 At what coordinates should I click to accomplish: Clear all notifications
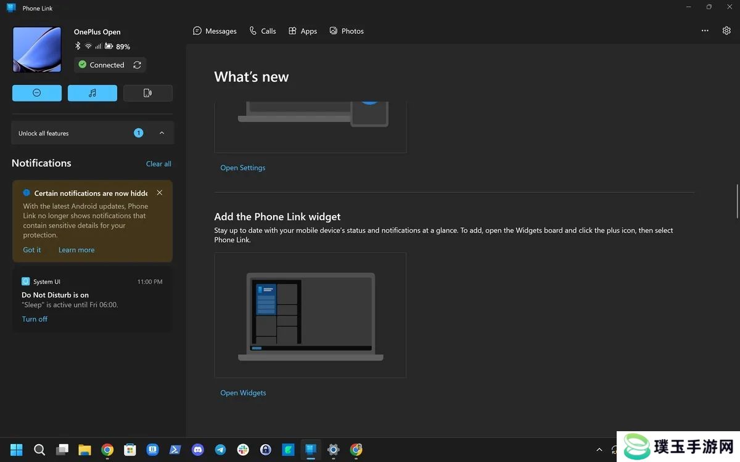(158, 164)
